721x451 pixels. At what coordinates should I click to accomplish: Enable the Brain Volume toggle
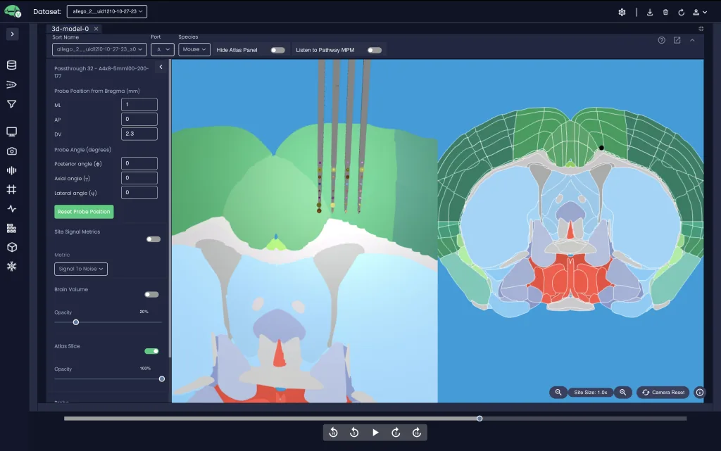[152, 294]
